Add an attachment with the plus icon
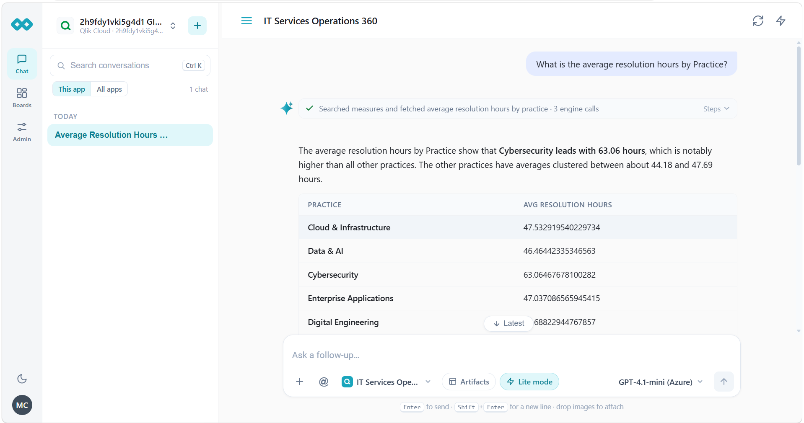The image size is (804, 423). (x=299, y=382)
